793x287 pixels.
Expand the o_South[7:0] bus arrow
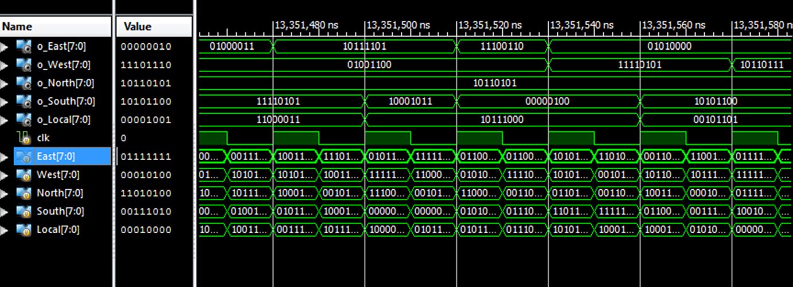click(x=5, y=102)
